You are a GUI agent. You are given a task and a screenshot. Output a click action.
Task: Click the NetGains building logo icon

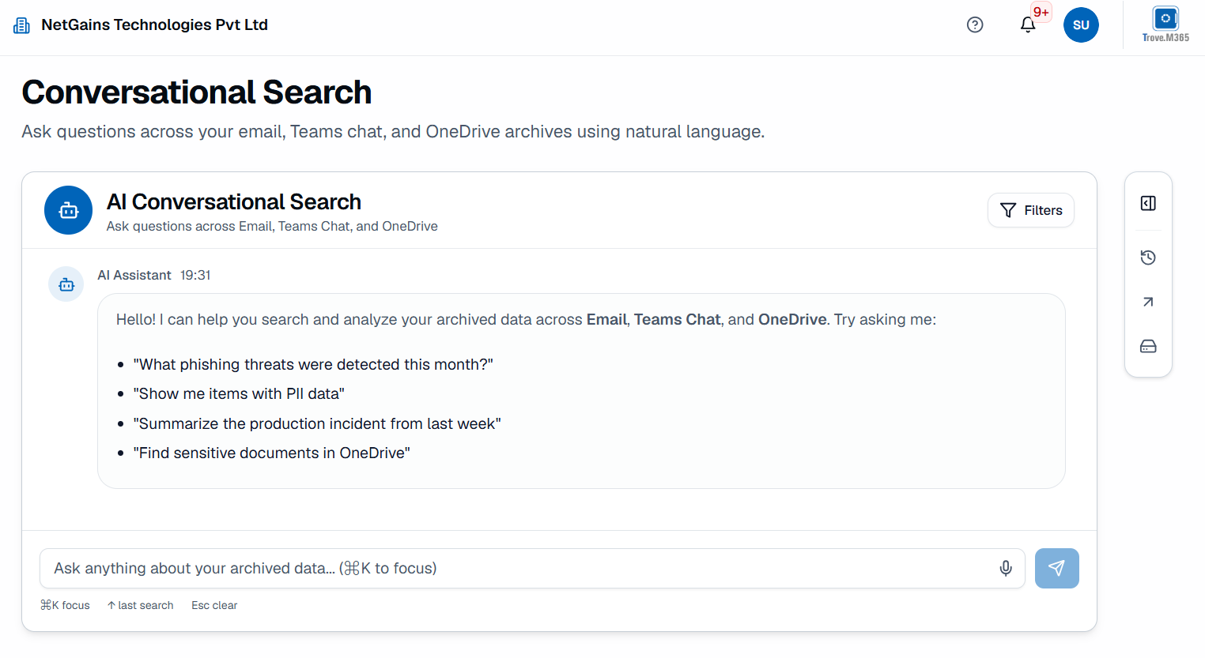pos(21,25)
